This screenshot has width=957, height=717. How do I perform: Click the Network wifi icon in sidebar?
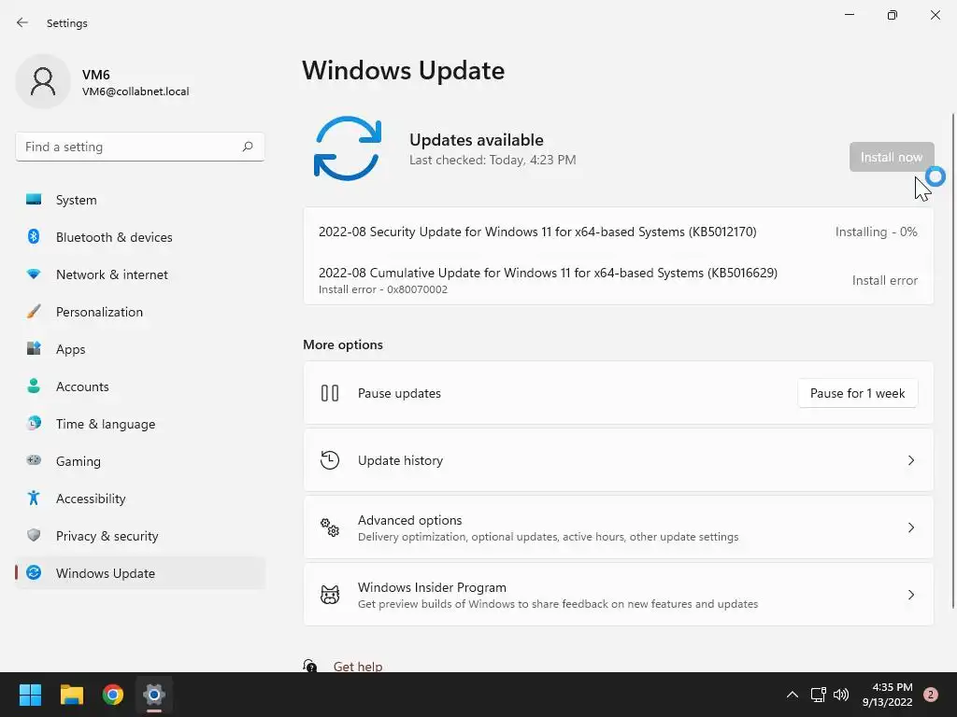pos(34,274)
